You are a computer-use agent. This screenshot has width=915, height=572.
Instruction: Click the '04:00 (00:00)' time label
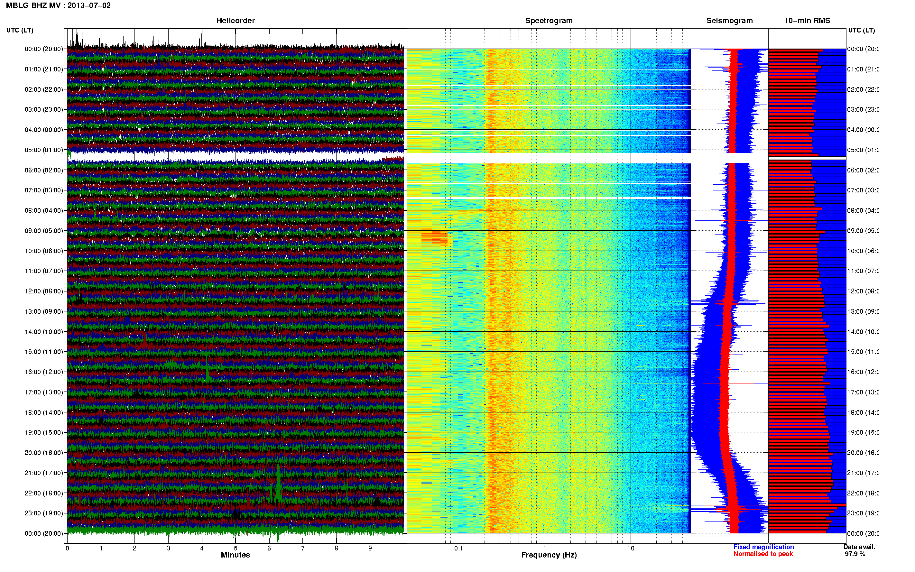click(44, 130)
